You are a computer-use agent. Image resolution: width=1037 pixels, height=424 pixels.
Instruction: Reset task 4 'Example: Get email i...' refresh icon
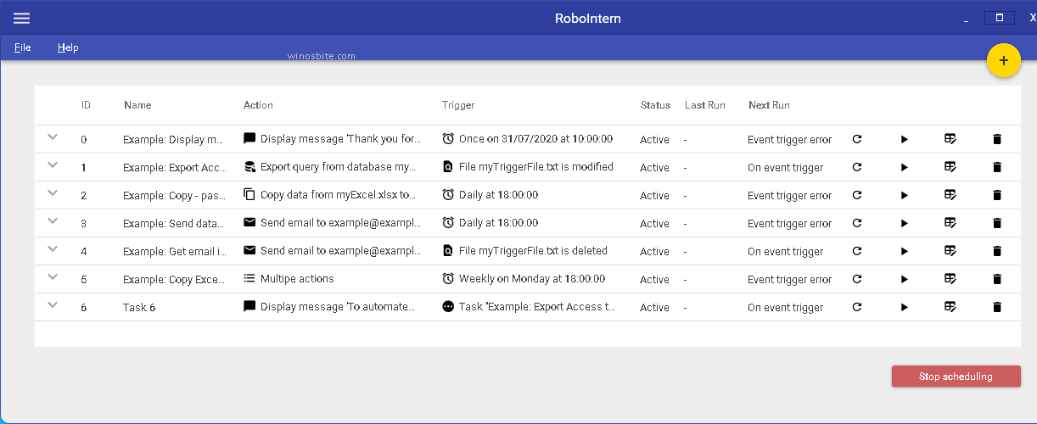click(857, 251)
